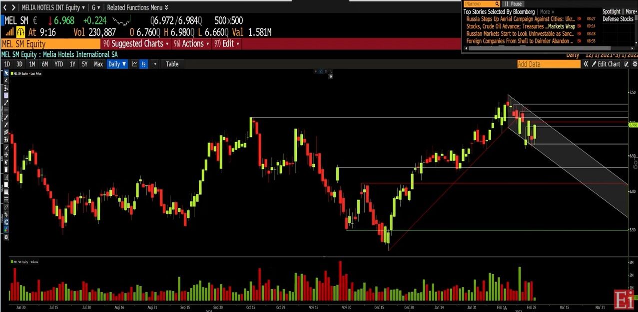
Task: Open the Actions menu
Action: click(192, 43)
